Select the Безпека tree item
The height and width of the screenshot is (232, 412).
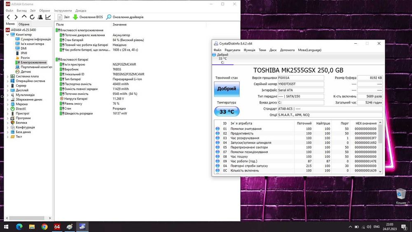[x=21, y=123]
